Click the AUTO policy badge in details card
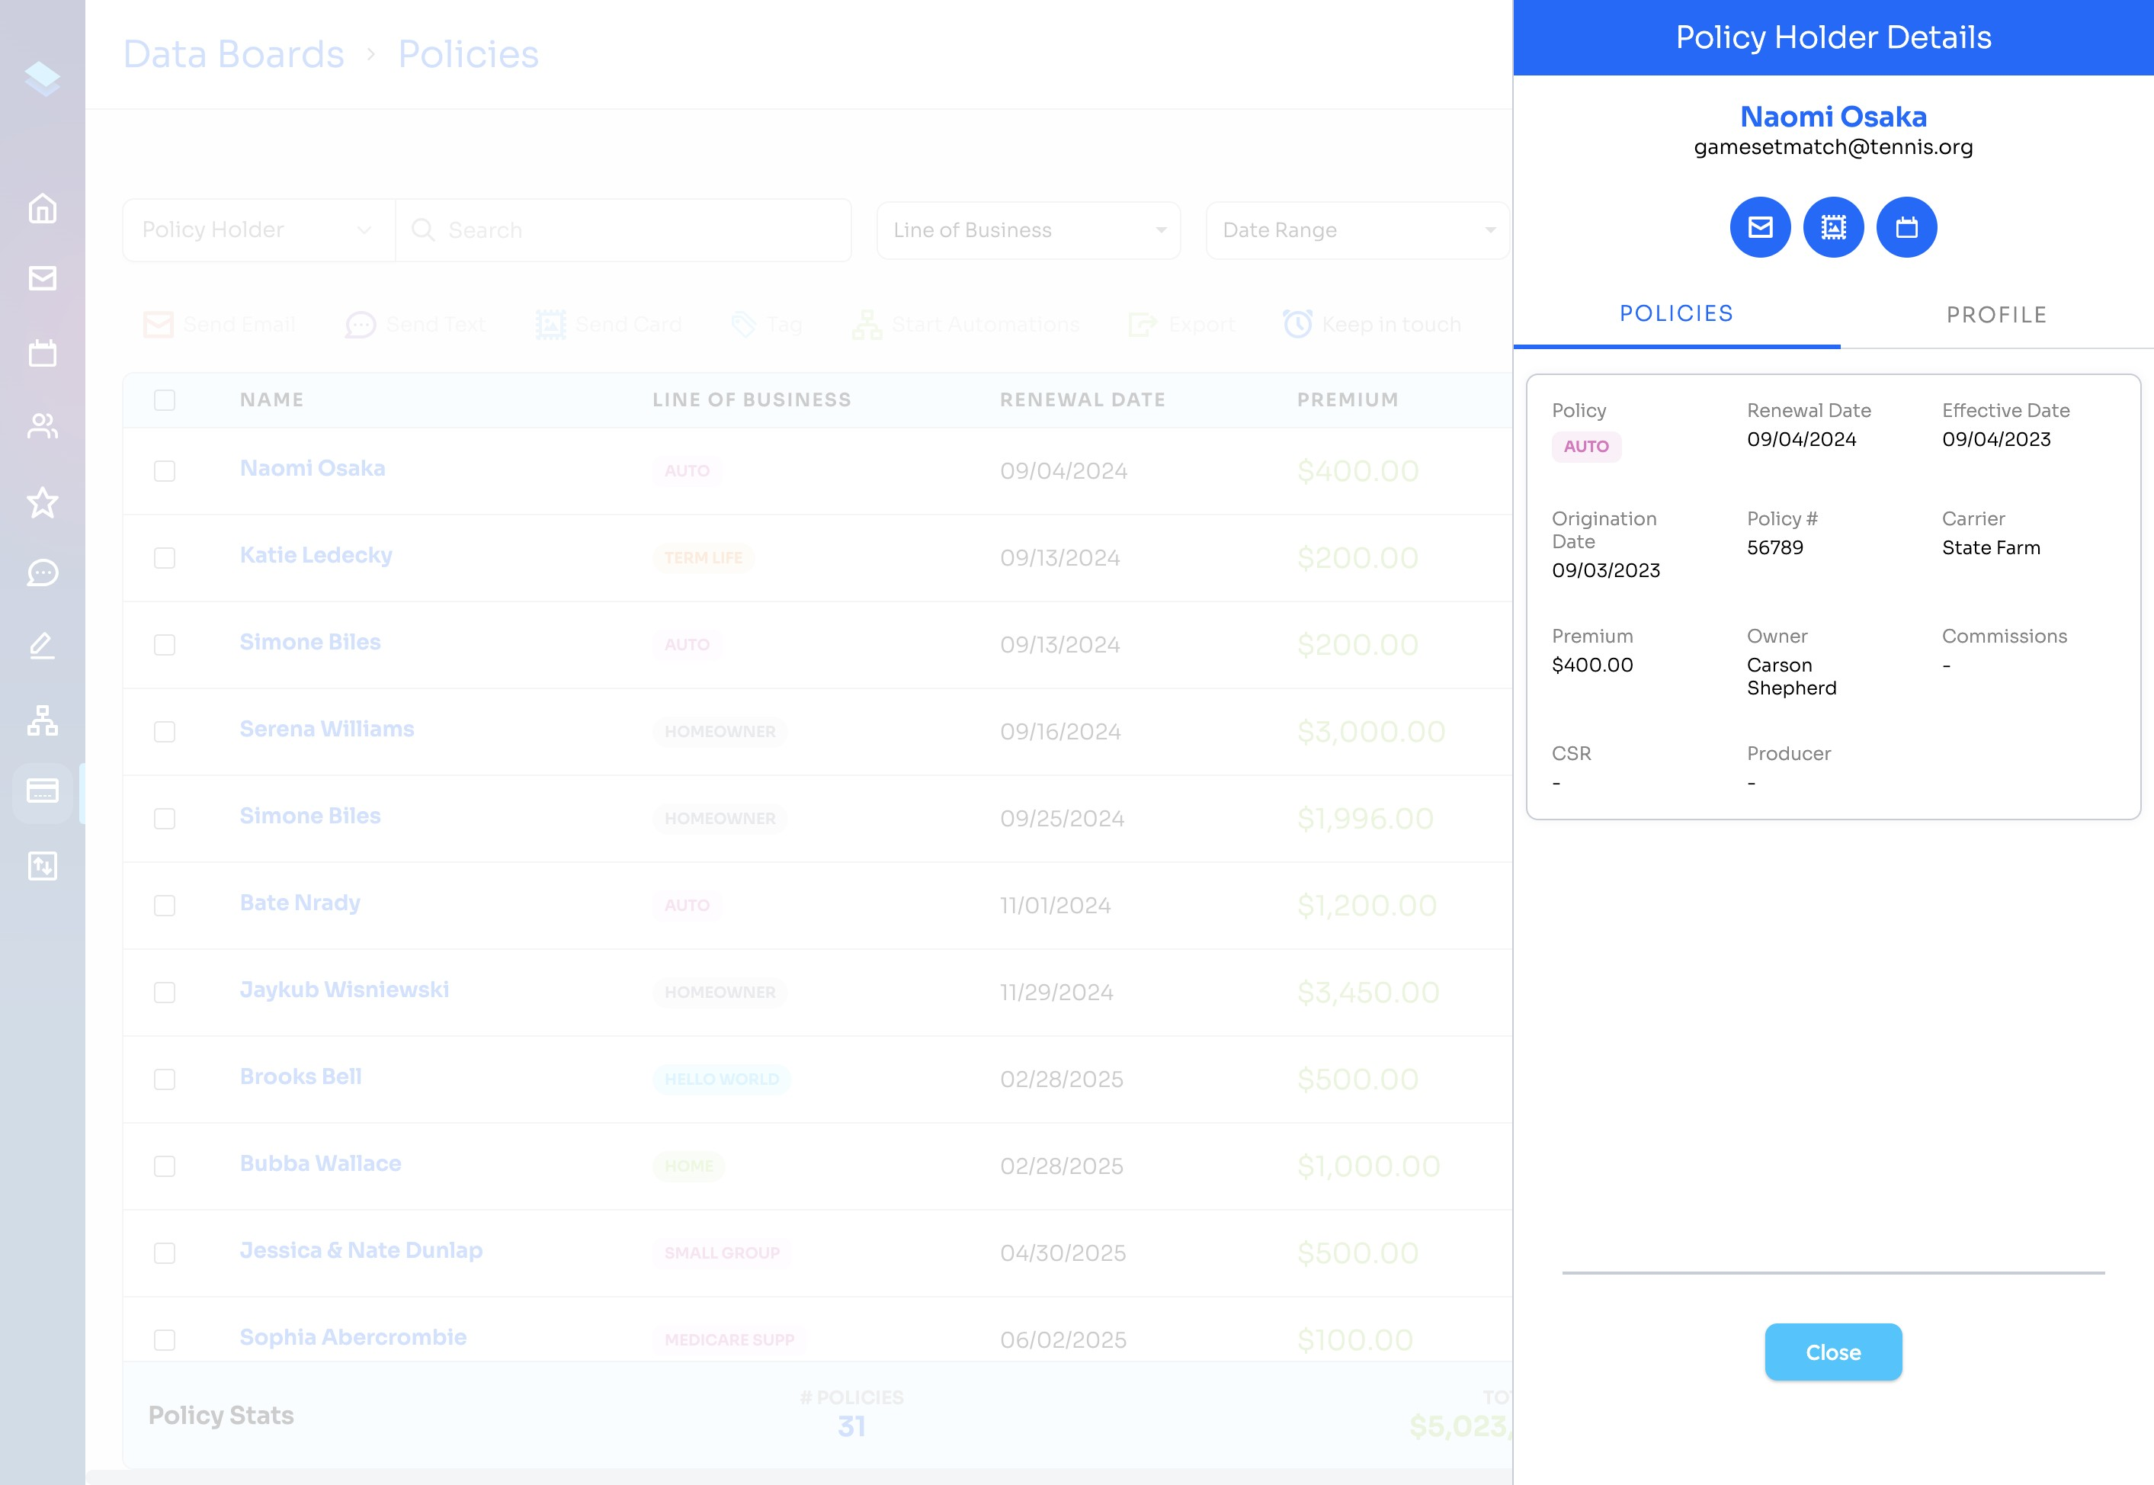This screenshot has width=2154, height=1485. (x=1585, y=447)
